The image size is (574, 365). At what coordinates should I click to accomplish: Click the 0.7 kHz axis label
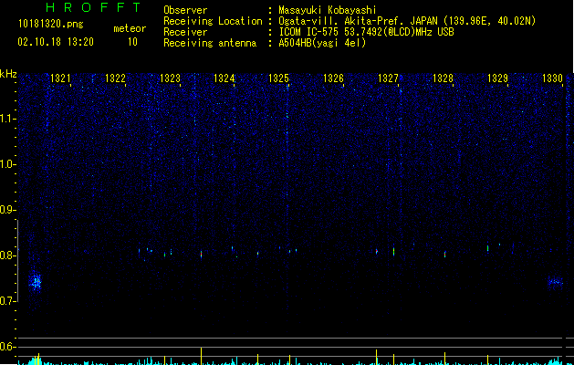pyautogui.click(x=7, y=301)
